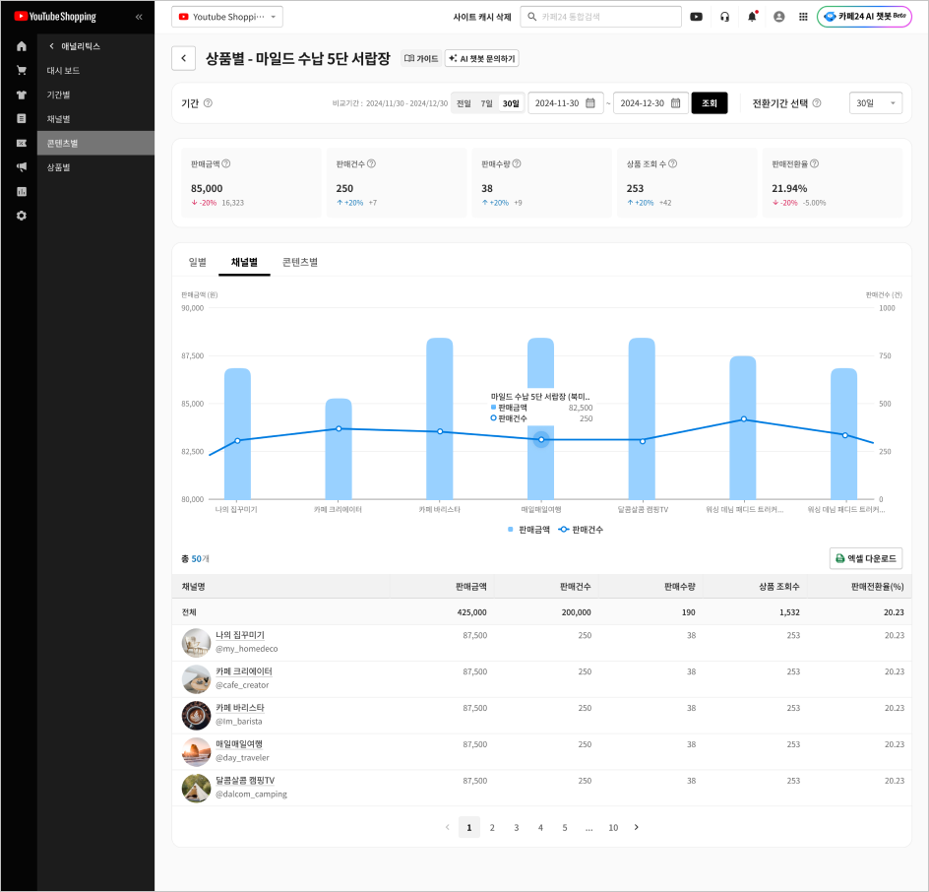Viewport: 929px width, 892px height.
Task: Open the user account profile icon
Action: coord(779,17)
